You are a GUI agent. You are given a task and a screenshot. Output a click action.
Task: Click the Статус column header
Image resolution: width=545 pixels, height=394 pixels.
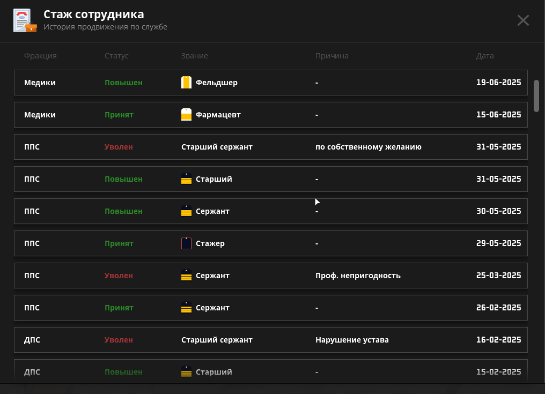pos(116,56)
